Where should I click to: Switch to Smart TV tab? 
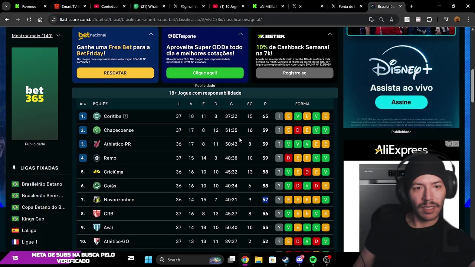(x=70, y=6)
